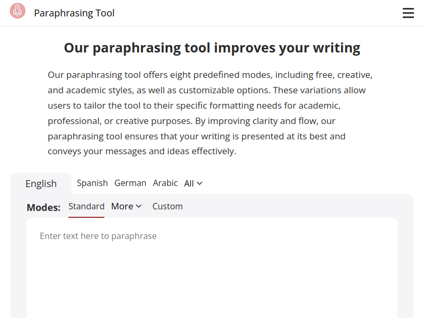
Task: Select the Arabic language tab
Action: click(165, 183)
